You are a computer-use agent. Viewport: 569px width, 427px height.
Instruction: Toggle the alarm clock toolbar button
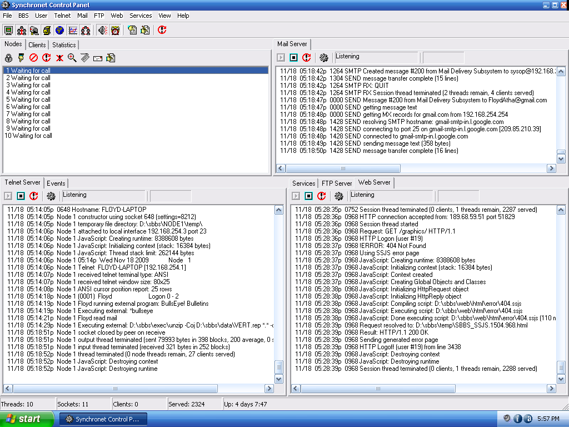115,30
